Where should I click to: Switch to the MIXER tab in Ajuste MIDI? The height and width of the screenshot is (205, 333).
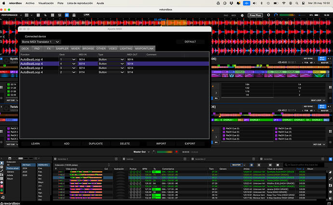coord(75,49)
